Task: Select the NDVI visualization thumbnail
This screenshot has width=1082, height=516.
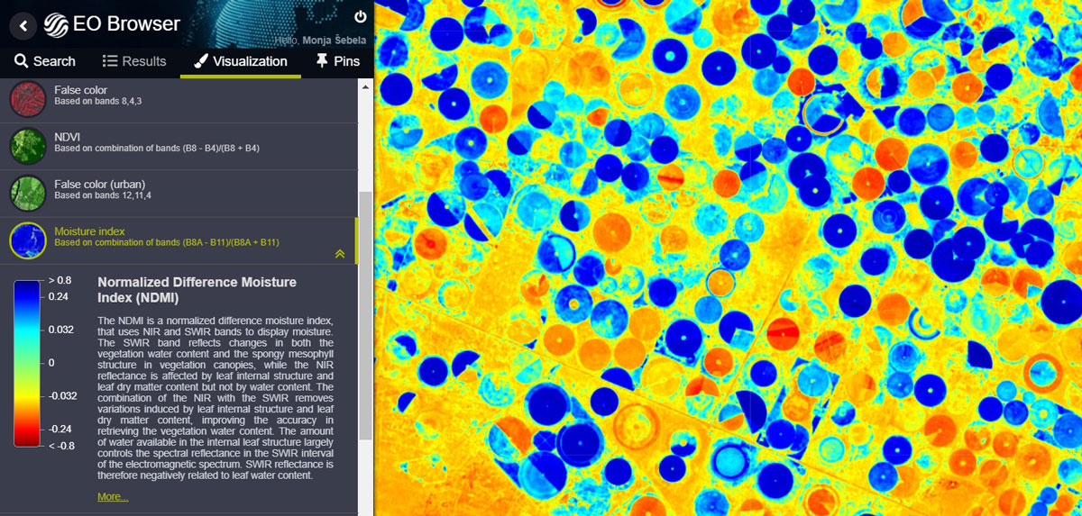Action: [x=28, y=145]
